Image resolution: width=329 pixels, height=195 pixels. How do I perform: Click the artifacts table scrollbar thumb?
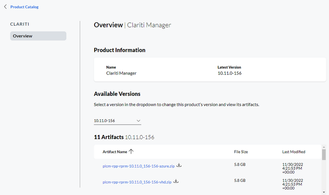(x=324, y=155)
